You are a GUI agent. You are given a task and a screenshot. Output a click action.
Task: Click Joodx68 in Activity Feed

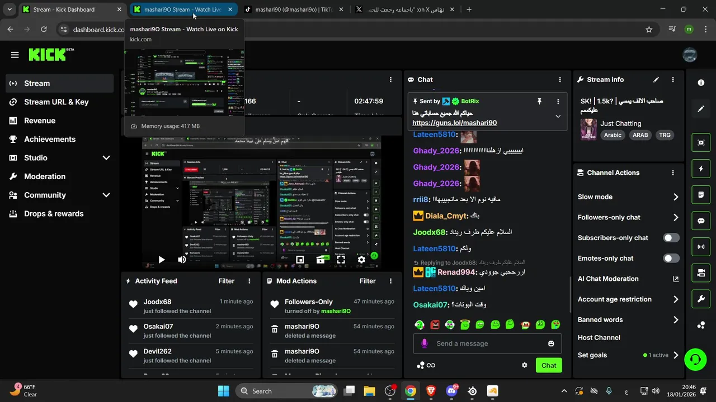pos(157,302)
